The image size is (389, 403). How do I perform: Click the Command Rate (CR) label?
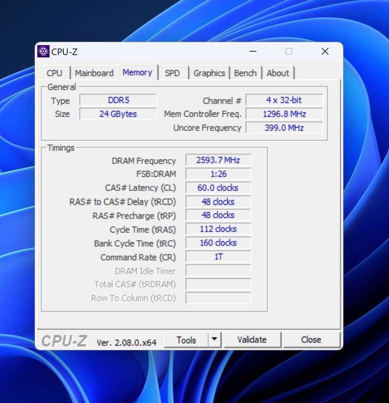click(x=138, y=257)
